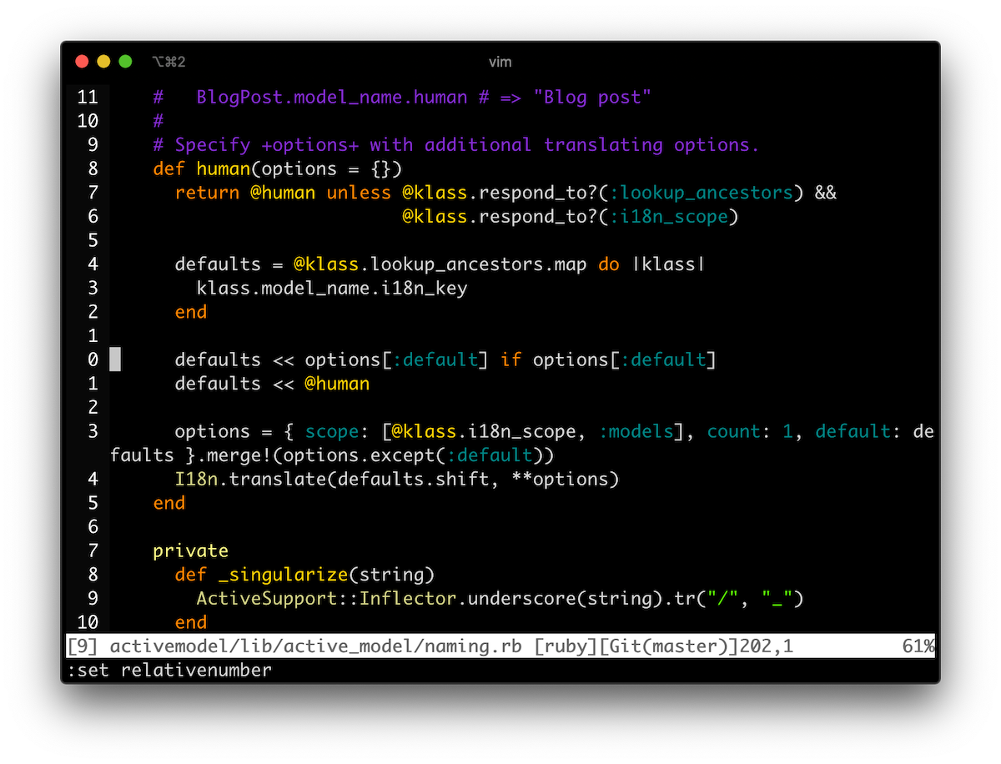Click '@klass.lookup_ancestors.map' in the defaults assignment
The width and height of the screenshot is (1001, 764).
pos(440,264)
